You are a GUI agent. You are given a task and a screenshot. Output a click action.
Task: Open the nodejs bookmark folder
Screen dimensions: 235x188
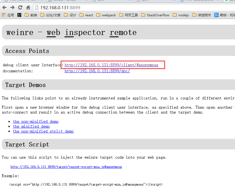[x=181, y=15]
